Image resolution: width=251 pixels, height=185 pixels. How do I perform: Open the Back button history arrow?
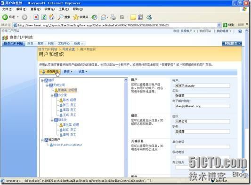18,17
